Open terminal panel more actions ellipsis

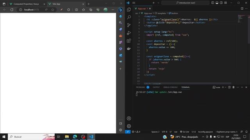pyautogui.click(x=238, y=87)
